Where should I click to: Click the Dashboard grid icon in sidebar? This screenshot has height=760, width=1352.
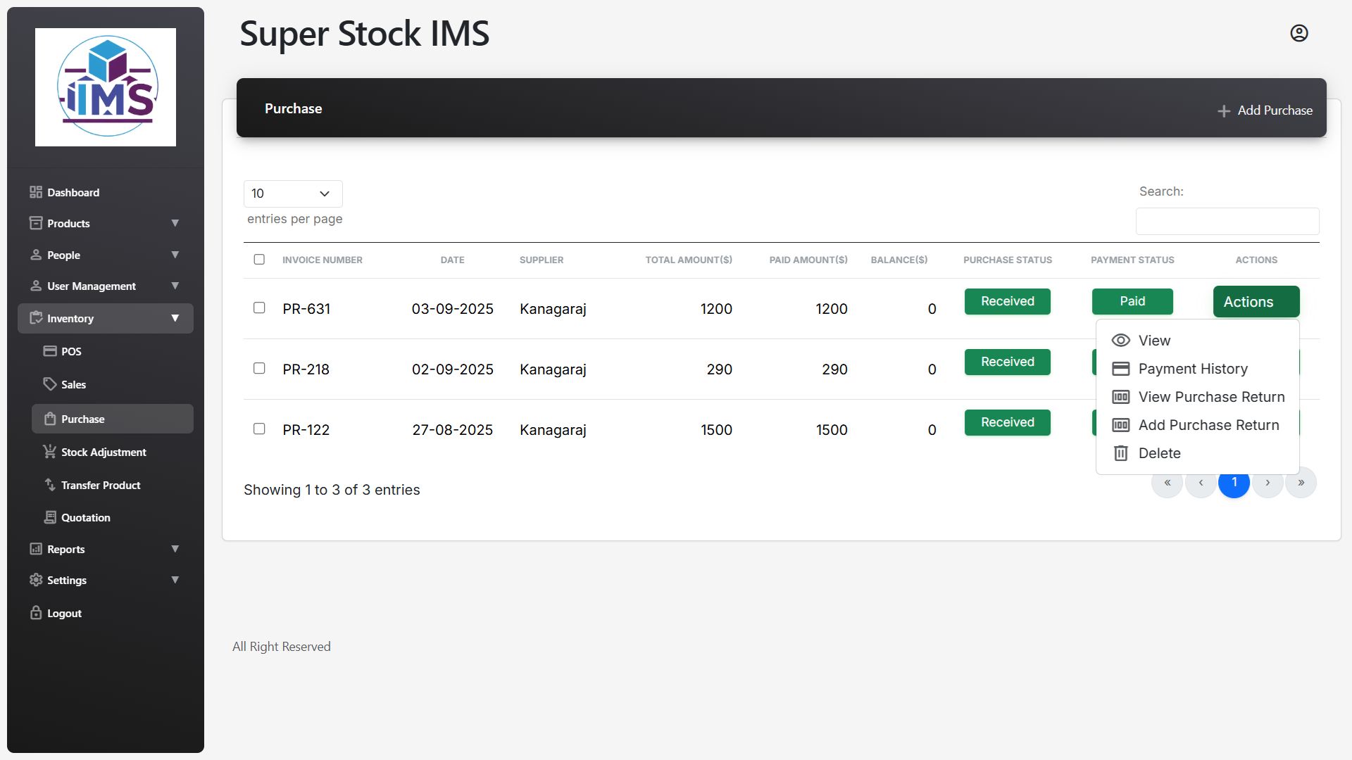[36, 192]
